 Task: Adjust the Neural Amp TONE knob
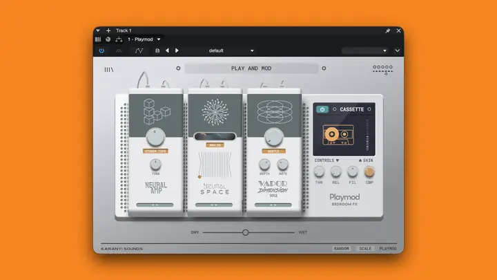pos(155,165)
